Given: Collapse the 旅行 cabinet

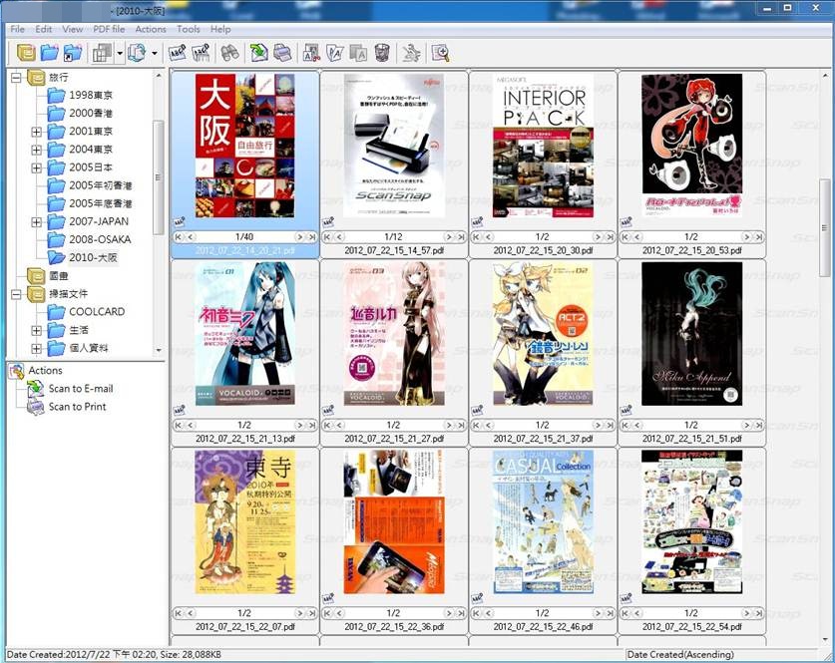Looking at the screenshot, I should [x=16, y=78].
